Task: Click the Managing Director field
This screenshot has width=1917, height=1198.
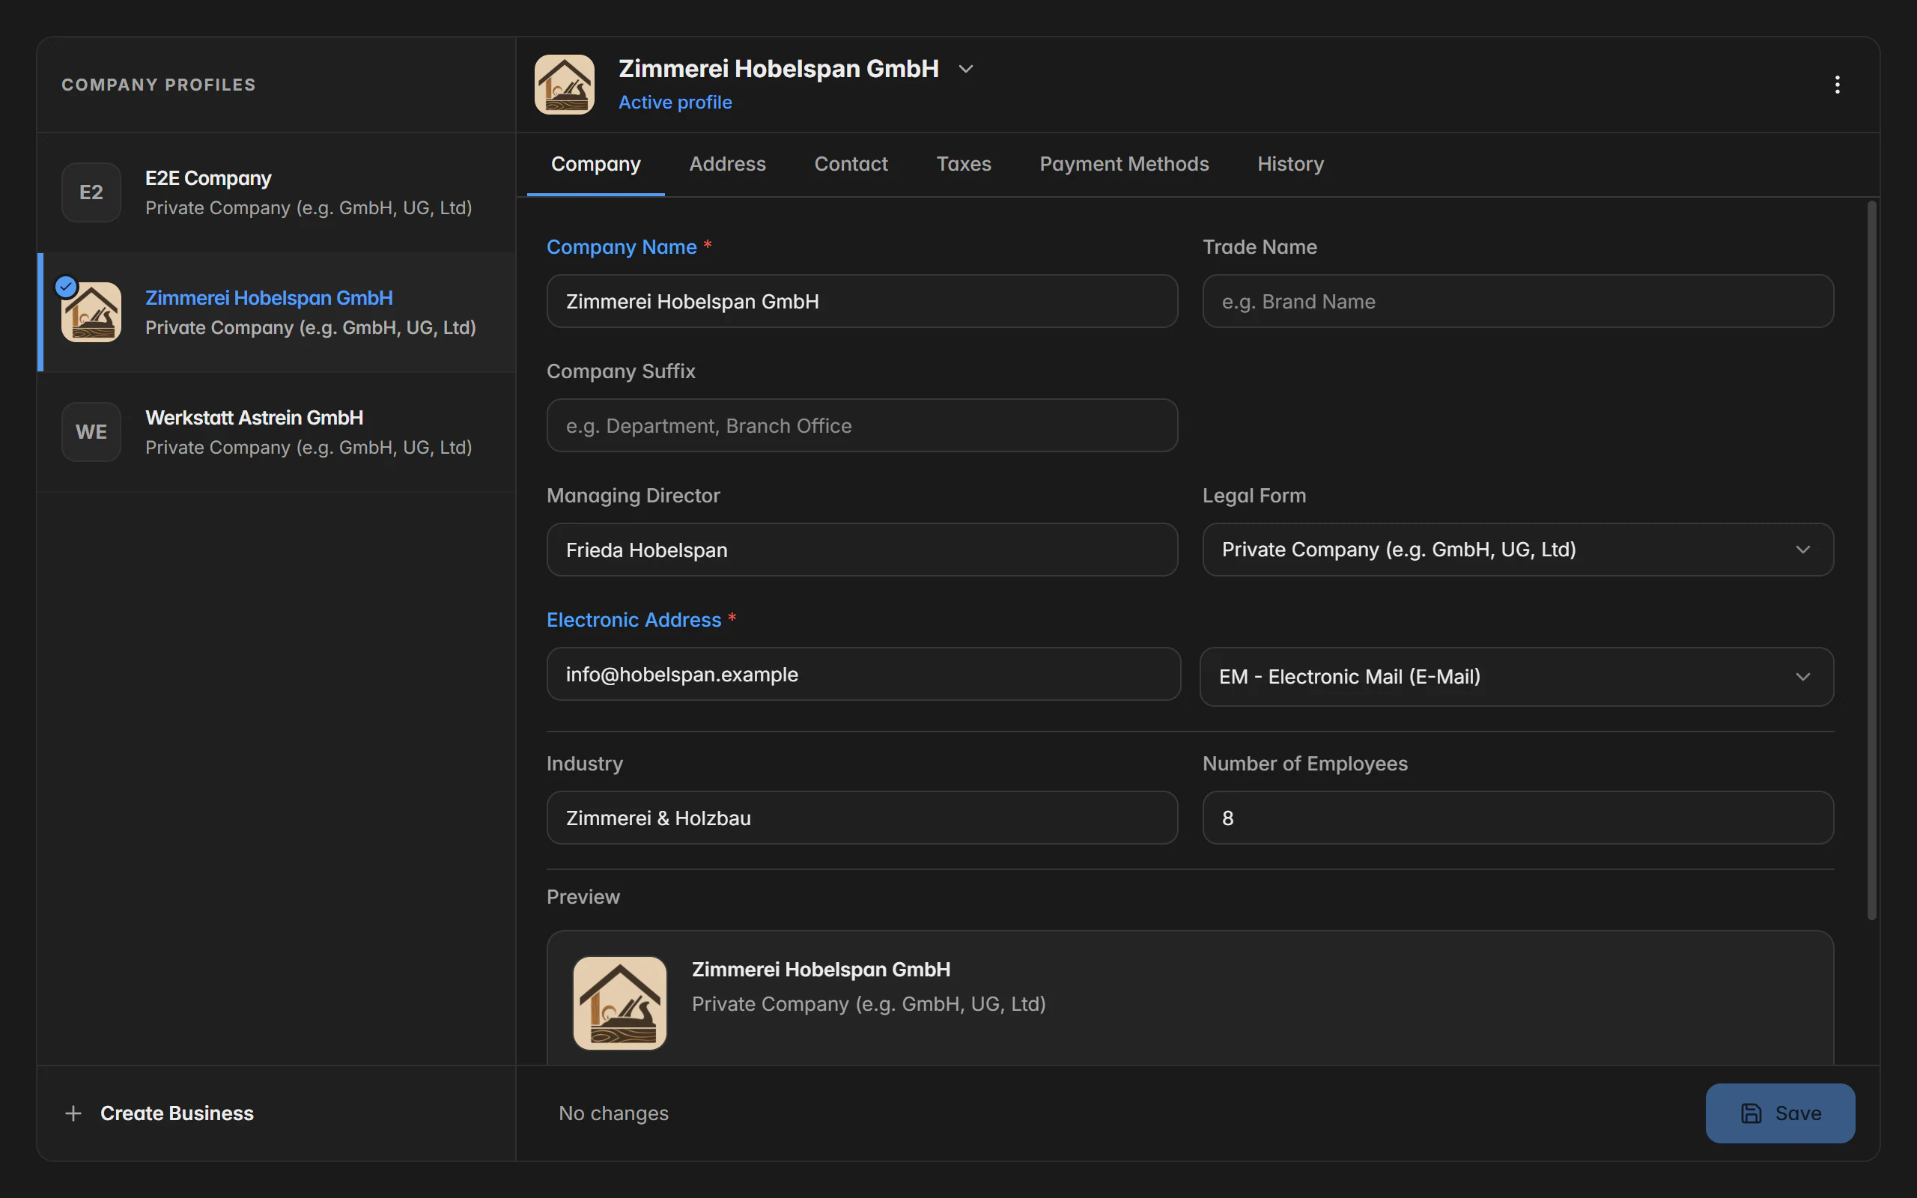Action: [x=862, y=550]
